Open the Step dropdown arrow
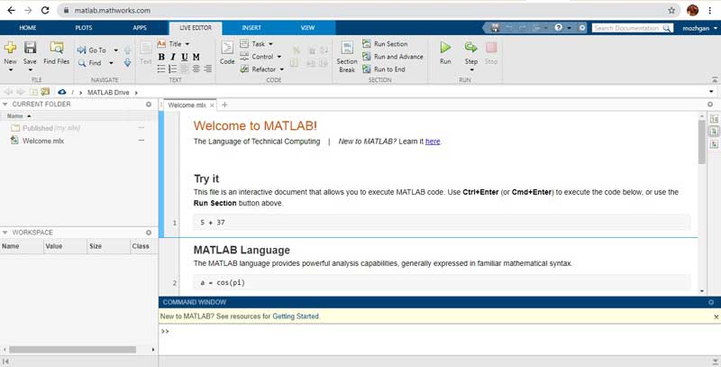This screenshot has width=721, height=367. [471, 70]
